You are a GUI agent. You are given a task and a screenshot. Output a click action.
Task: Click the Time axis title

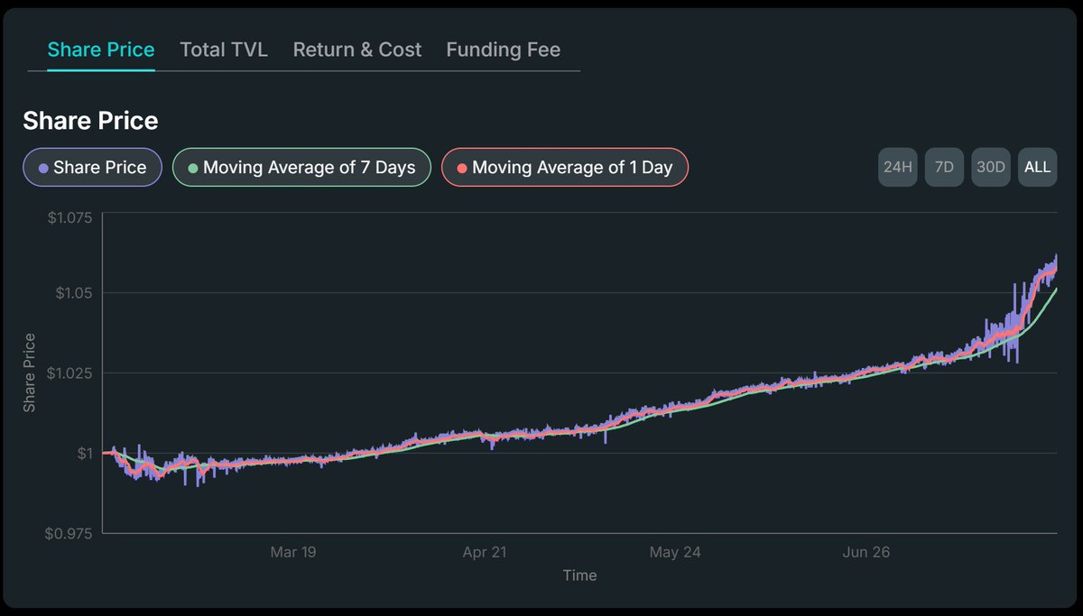[579, 575]
